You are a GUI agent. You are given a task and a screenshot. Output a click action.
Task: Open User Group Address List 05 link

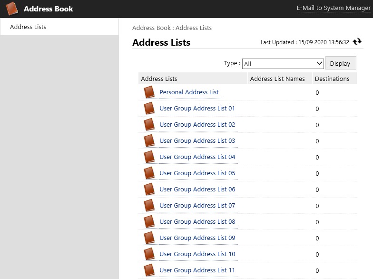tap(197, 173)
